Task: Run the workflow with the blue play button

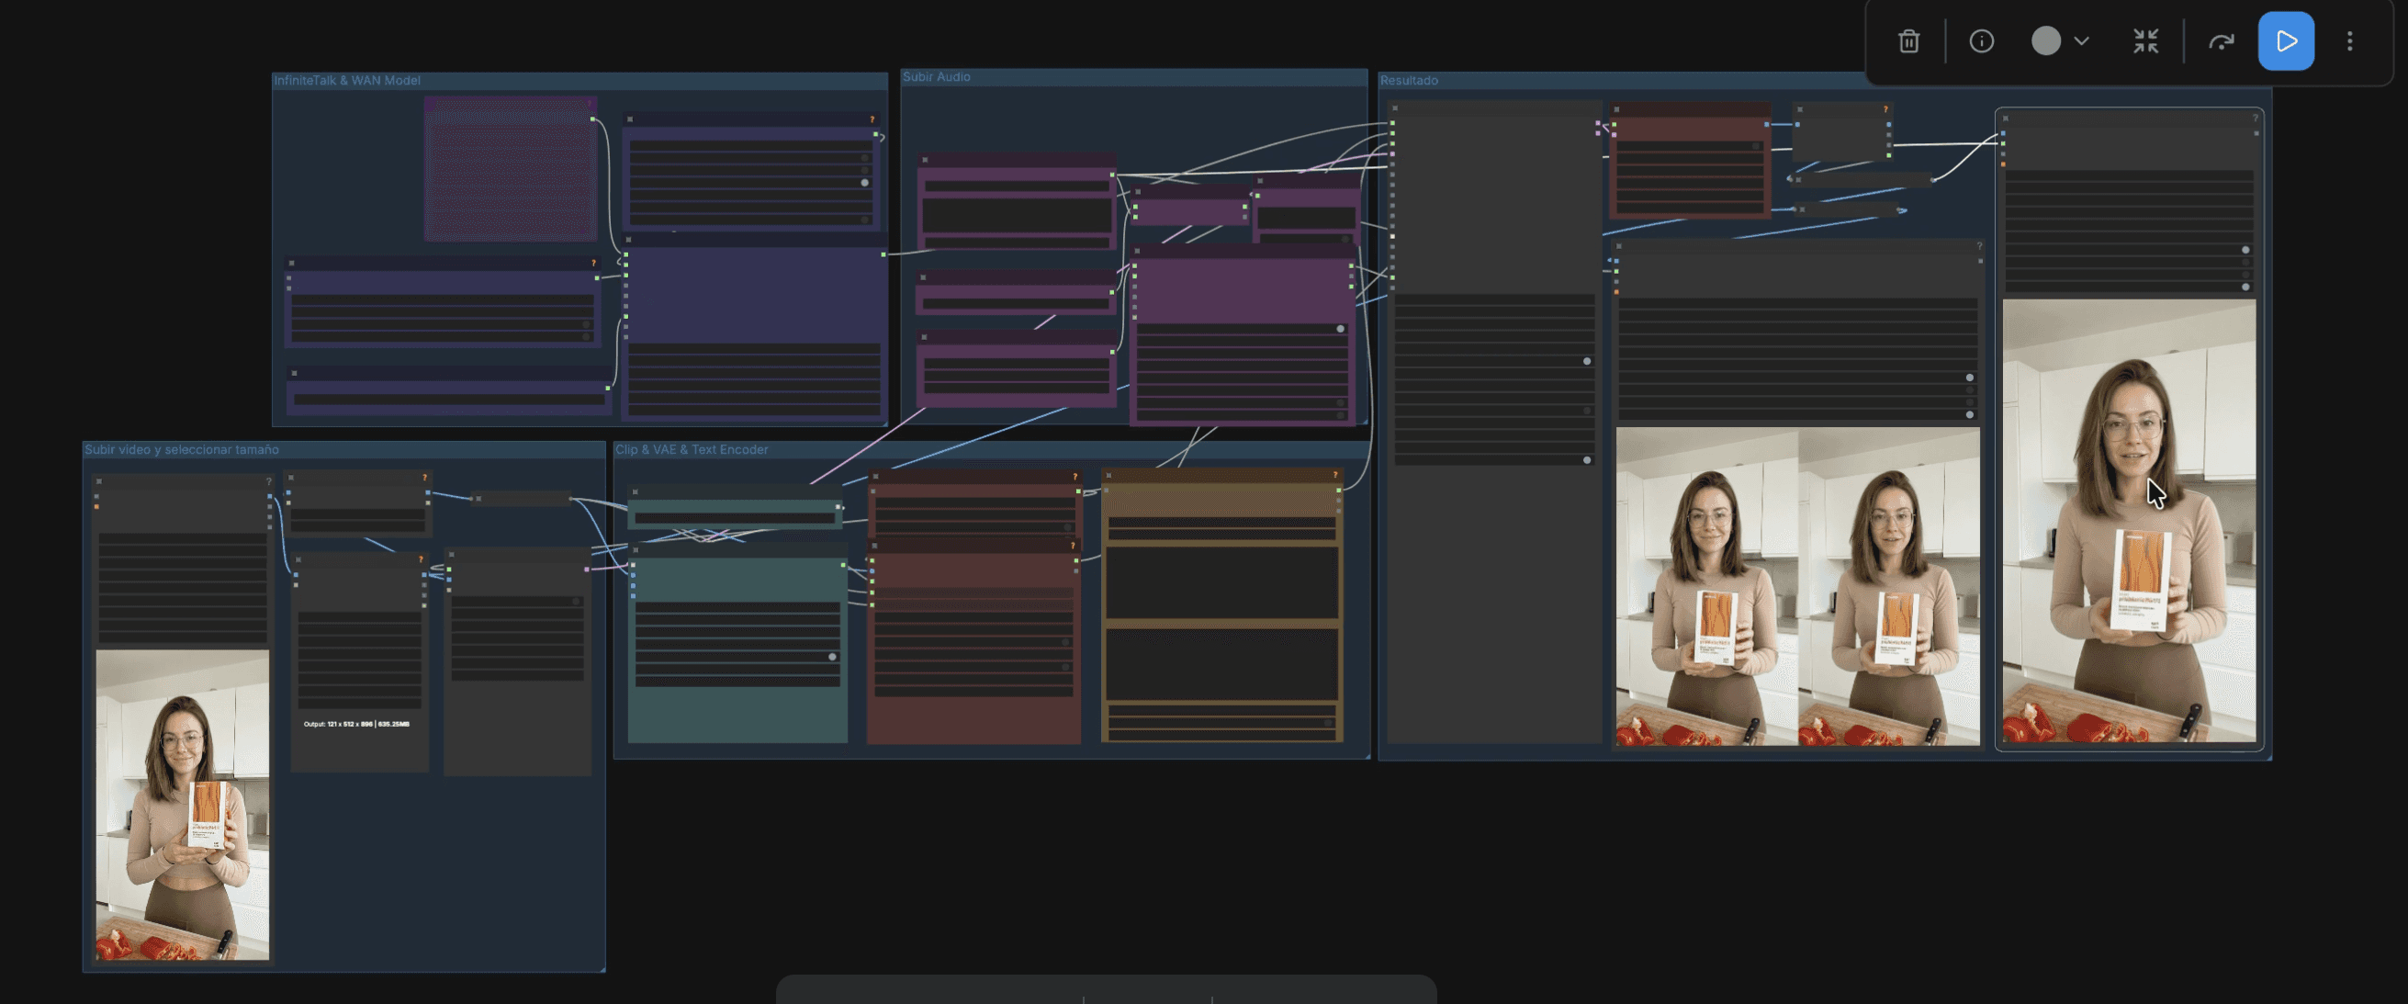Action: pos(2285,41)
